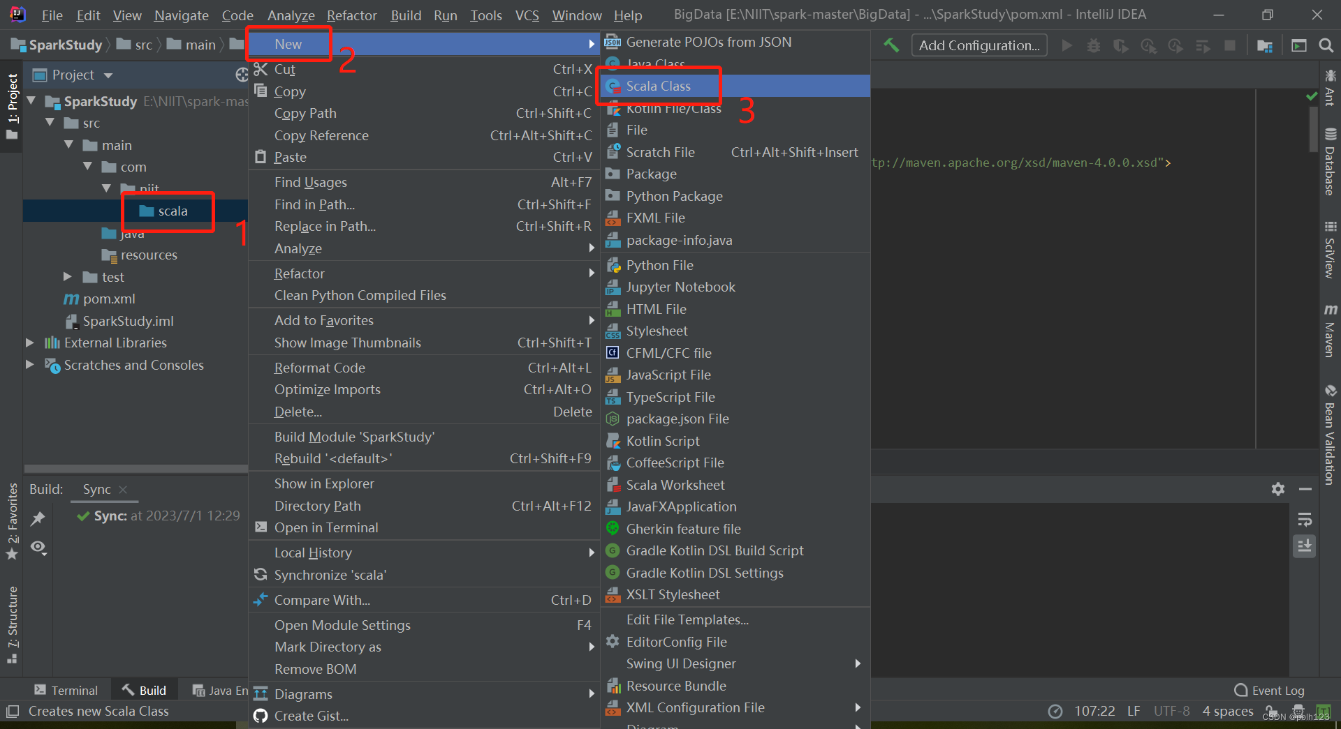Screen dimensions: 1341x729
Task: Open the Event Log panel
Action: click(x=1269, y=690)
